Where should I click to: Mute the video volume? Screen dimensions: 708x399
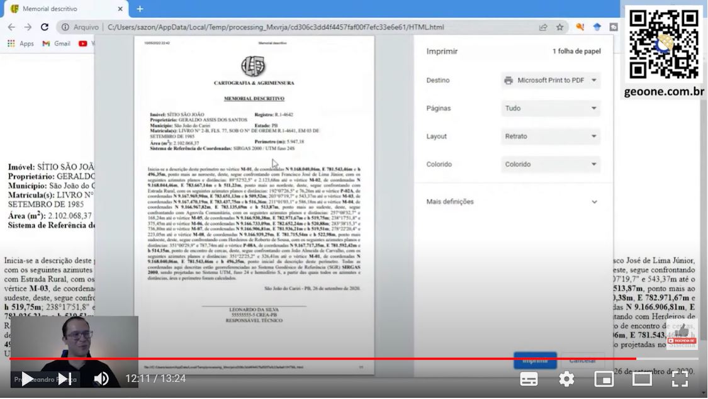101,379
